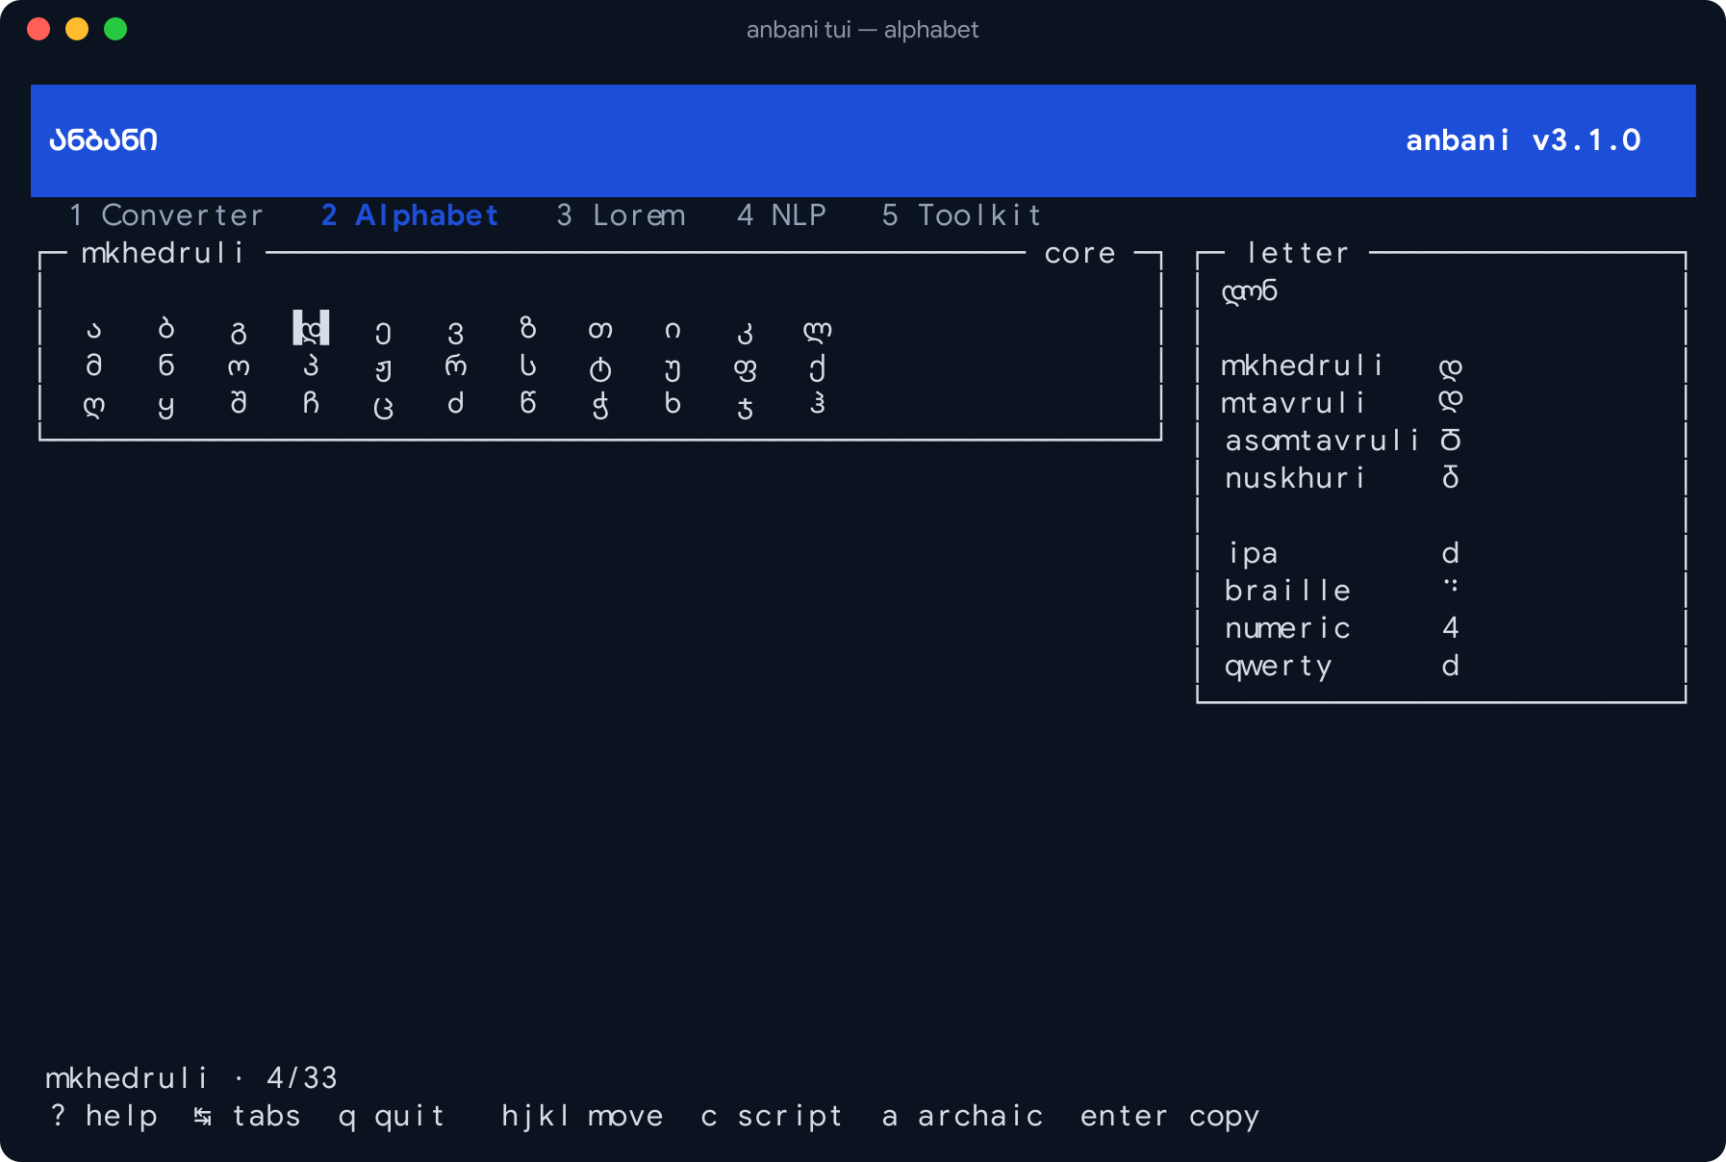Pick letter რ in the second row
Screen dimensions: 1726x1162
pos(455,366)
